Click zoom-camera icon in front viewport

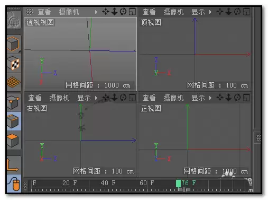(228, 98)
